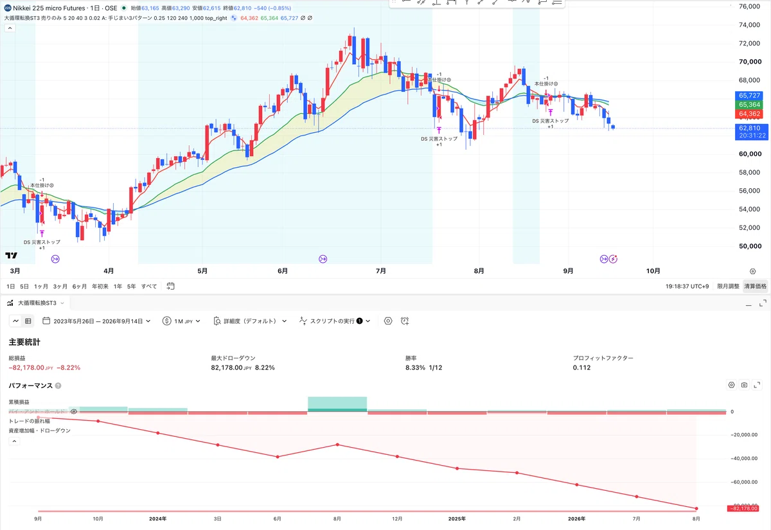
Task: Click the green 65,364 price axis label
Action: tap(750, 104)
